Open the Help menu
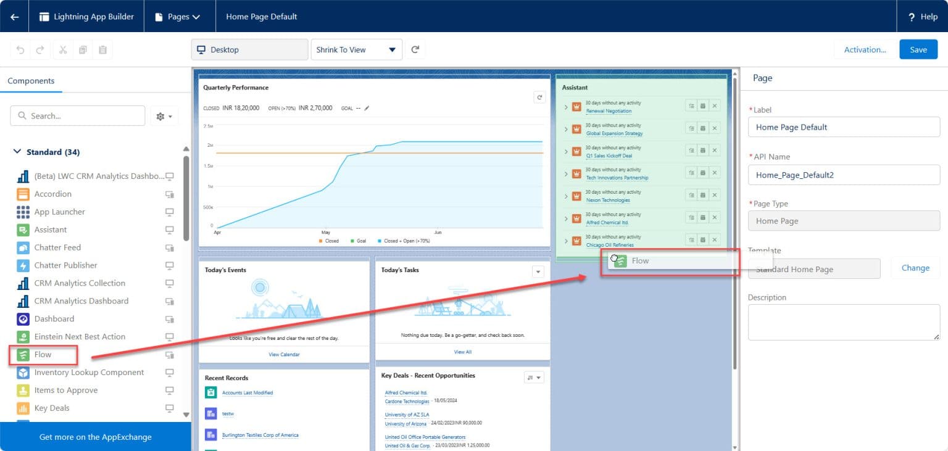 [922, 17]
